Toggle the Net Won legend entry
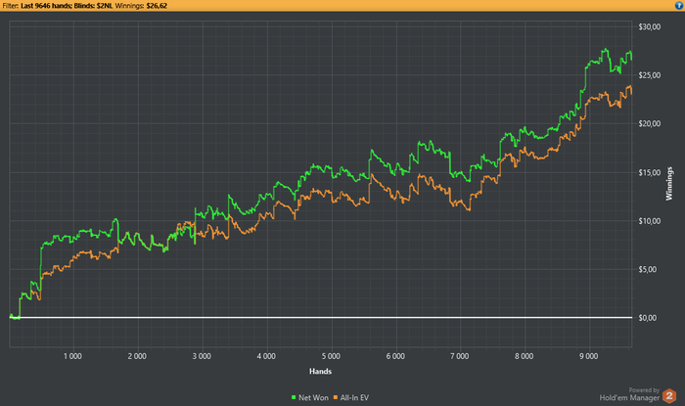The height and width of the screenshot is (406, 685). pyautogui.click(x=310, y=398)
